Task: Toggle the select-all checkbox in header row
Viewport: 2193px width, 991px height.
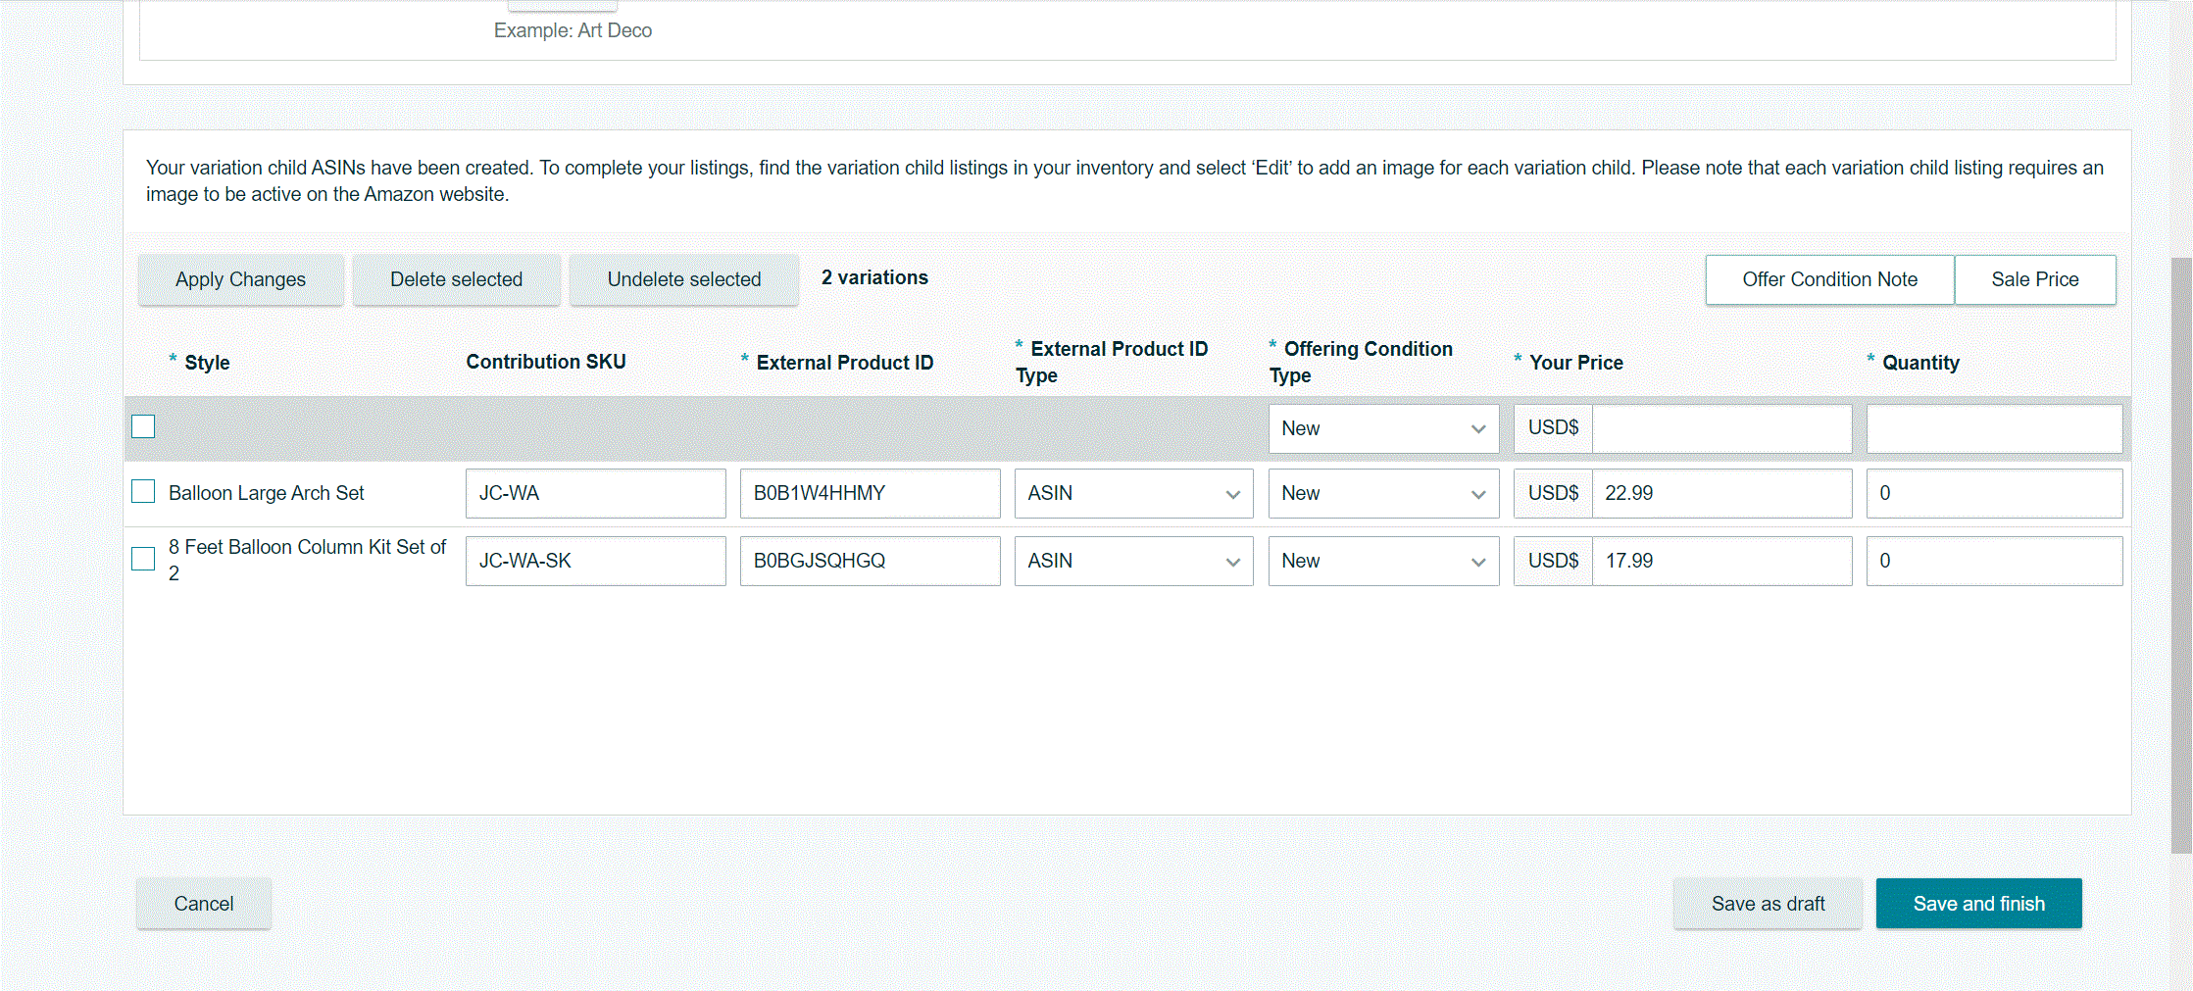Action: 143,426
